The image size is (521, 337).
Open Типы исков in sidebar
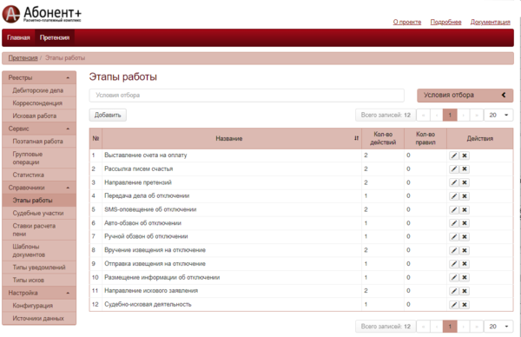pos(39,281)
